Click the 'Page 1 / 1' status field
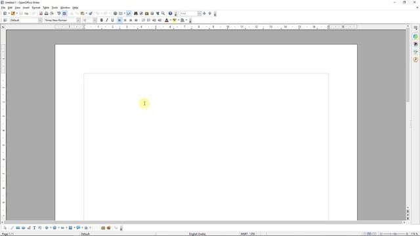Viewport: 420px width, 236px height. pos(8,234)
